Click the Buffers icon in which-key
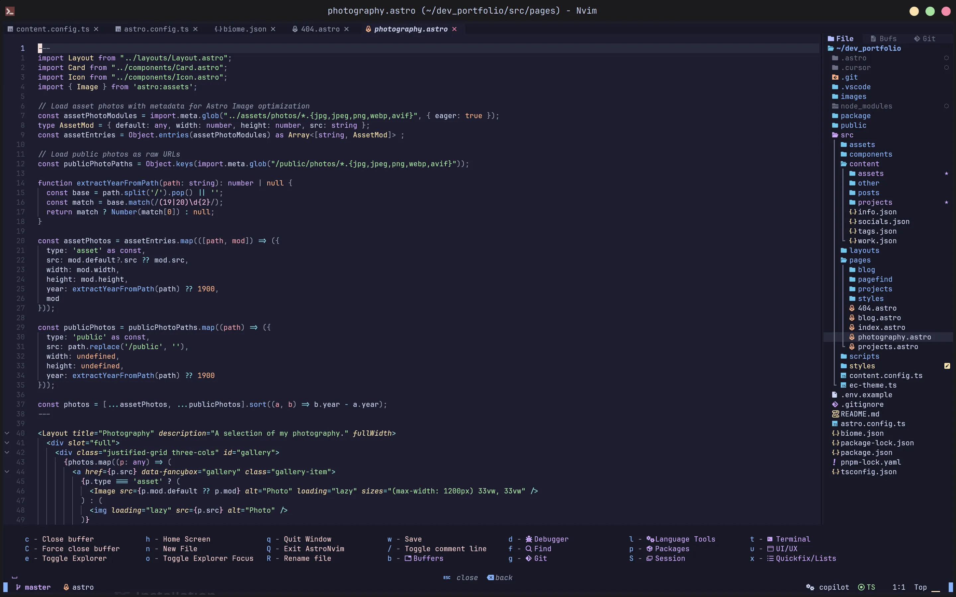956x597 pixels. (408, 559)
